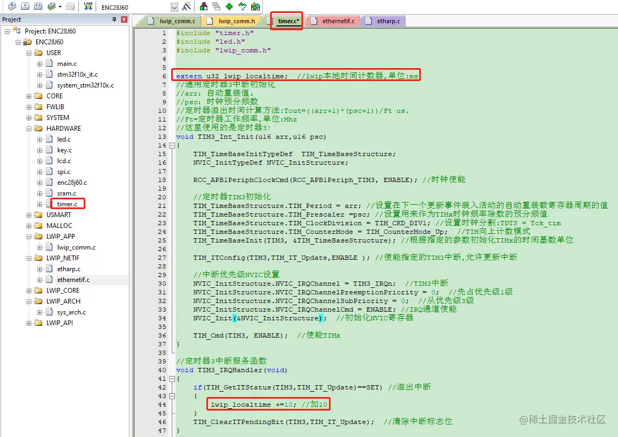The height and width of the screenshot is (437, 618).
Task: Select sram.c under HARDWARE
Action: tap(66, 193)
